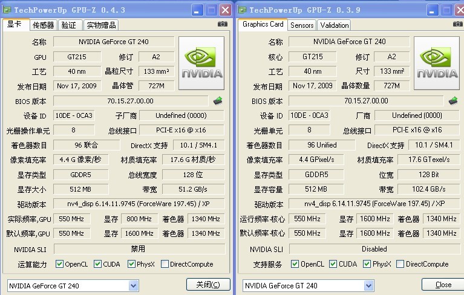Image resolution: width=464 pixels, height=295 pixels.
Task: Click the 128 位 bus width value
Action: point(194,175)
